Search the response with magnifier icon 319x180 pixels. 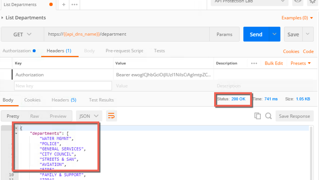pyautogui.click(x=268, y=116)
